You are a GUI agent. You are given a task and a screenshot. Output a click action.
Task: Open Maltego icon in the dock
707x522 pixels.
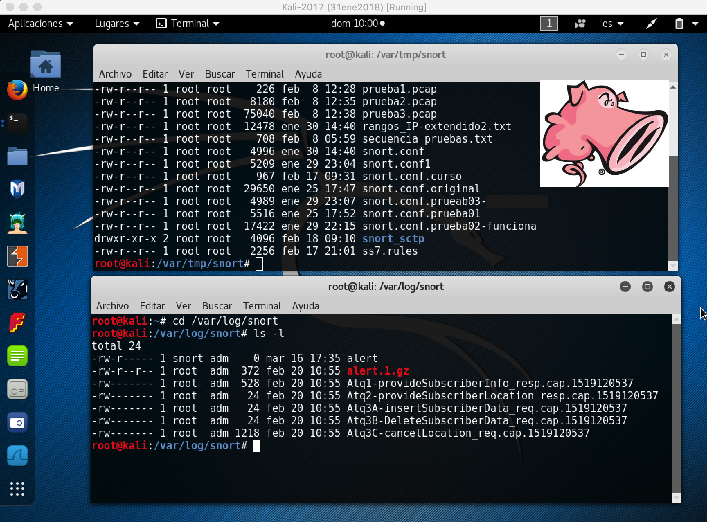17,289
